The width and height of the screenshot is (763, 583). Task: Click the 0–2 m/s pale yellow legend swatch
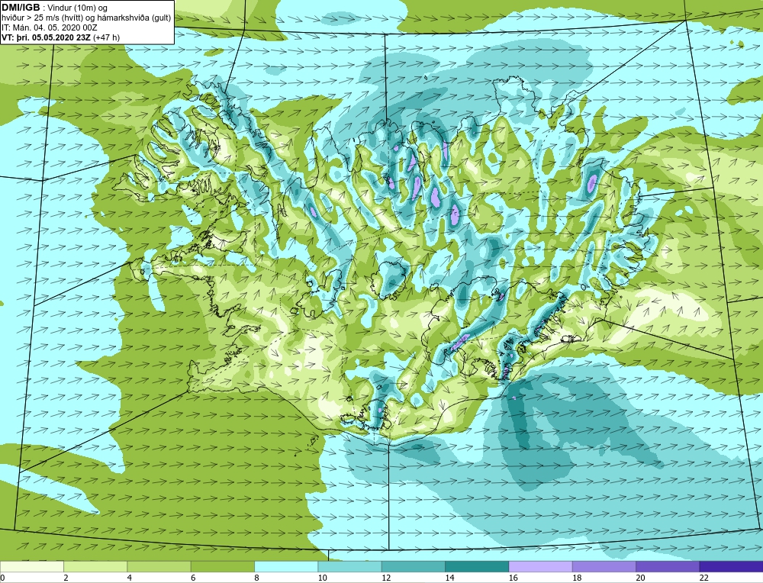pyautogui.click(x=32, y=566)
